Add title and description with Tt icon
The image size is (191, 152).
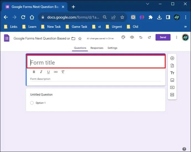(x=172, y=73)
